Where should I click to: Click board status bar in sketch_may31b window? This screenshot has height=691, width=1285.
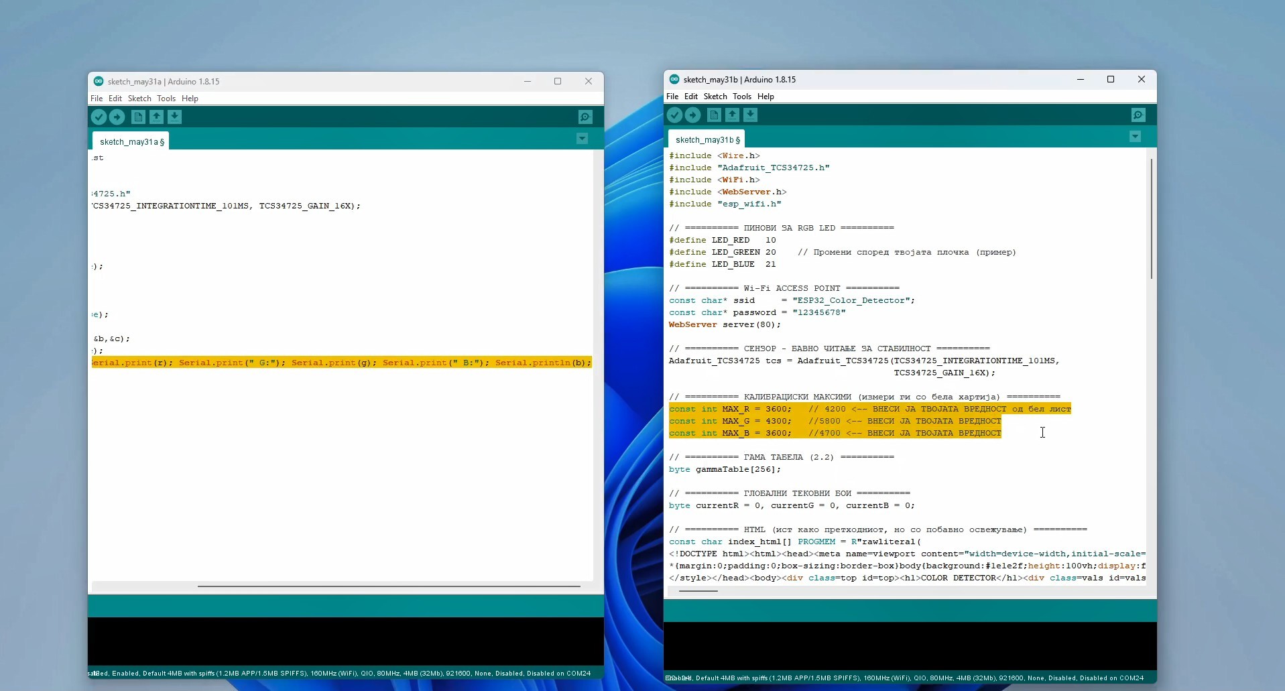click(910, 678)
